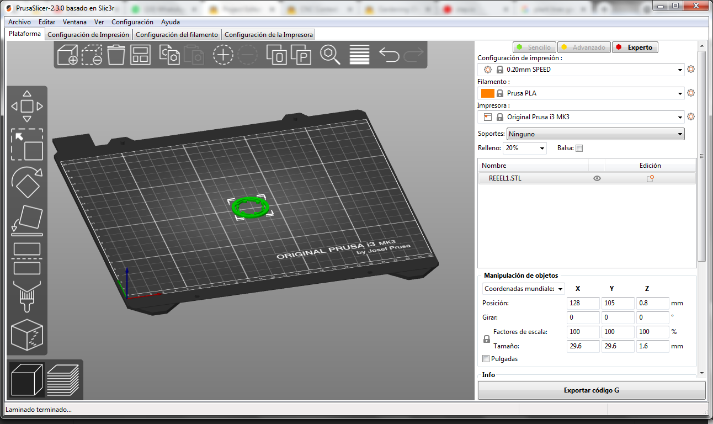Click the Girar Z field

[653, 317]
